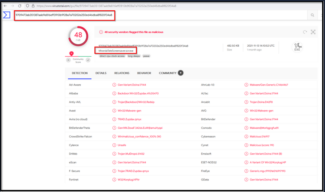Click the alert icon beside Avast detection
The width and height of the screenshot is (325, 192).
[x=114, y=111]
